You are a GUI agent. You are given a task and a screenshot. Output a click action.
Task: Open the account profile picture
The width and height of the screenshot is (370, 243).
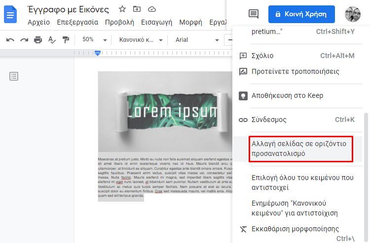(353, 14)
